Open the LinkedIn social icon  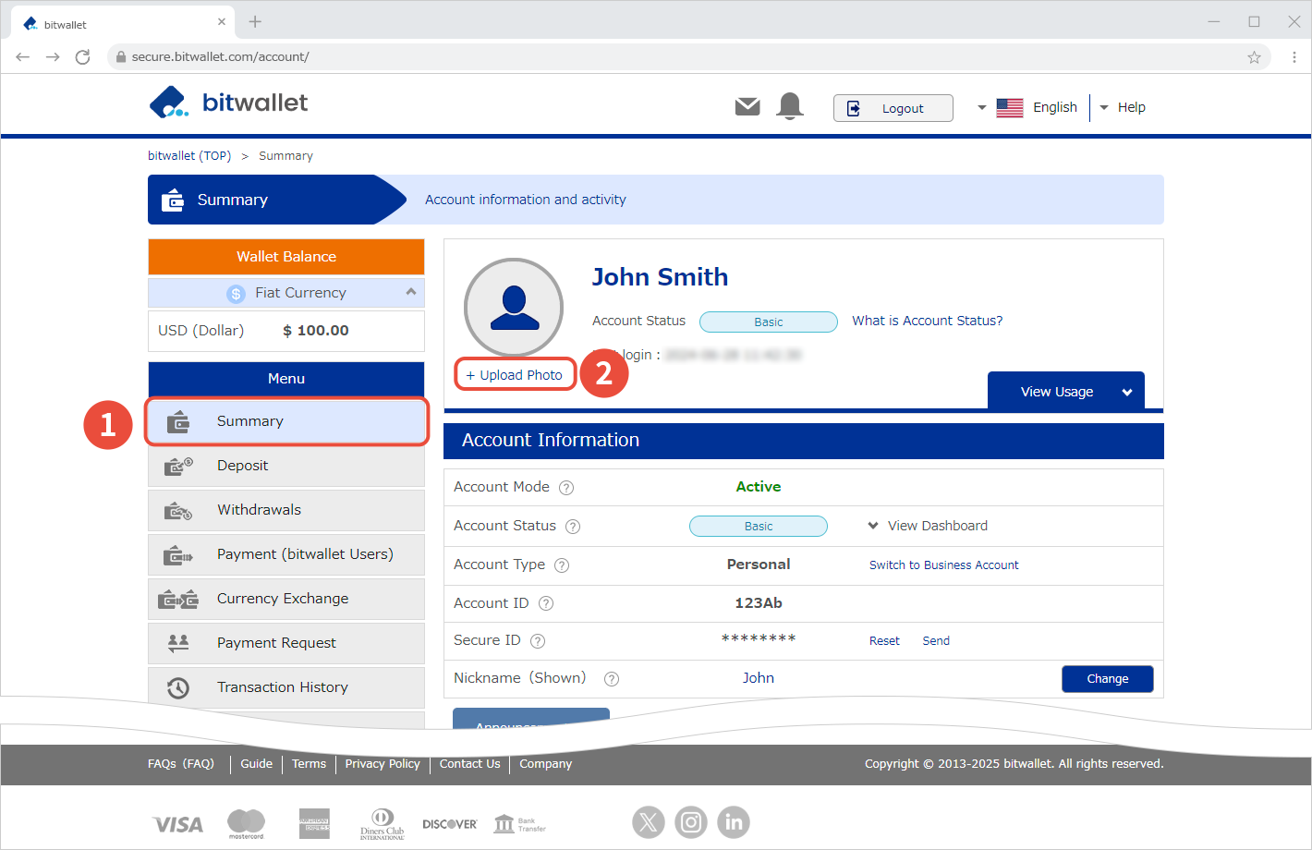pyautogui.click(x=734, y=821)
